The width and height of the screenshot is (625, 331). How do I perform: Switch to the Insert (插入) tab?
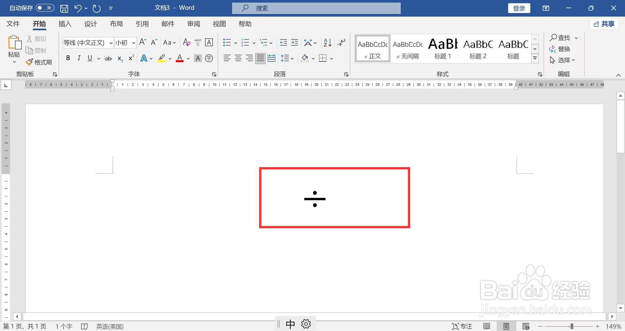coord(65,24)
